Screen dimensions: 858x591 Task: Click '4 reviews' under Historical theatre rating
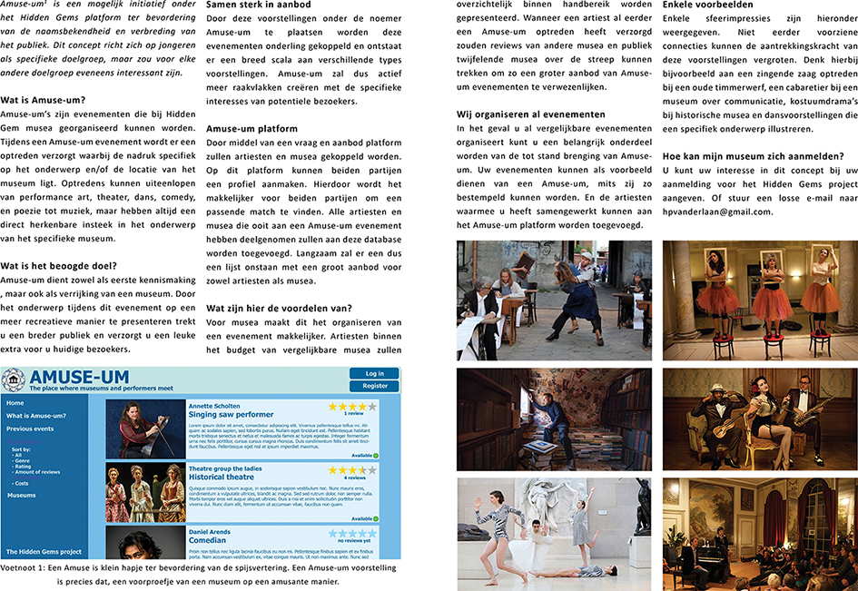(x=354, y=478)
